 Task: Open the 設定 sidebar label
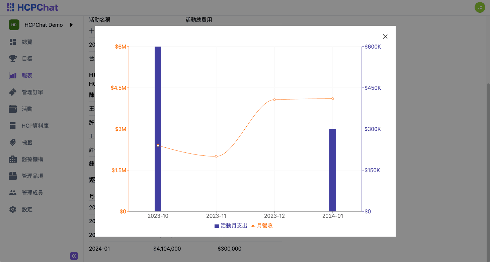pos(27,209)
